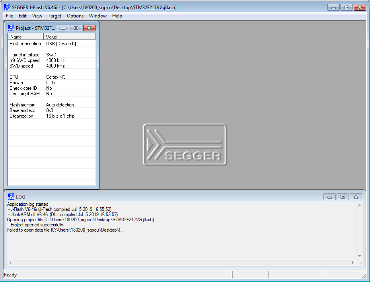370x282 pixels.
Task: Click the 'Opening project file' log line
Action: (x=83, y=220)
